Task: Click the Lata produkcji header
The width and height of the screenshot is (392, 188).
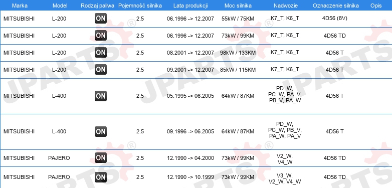Action: click(190, 6)
